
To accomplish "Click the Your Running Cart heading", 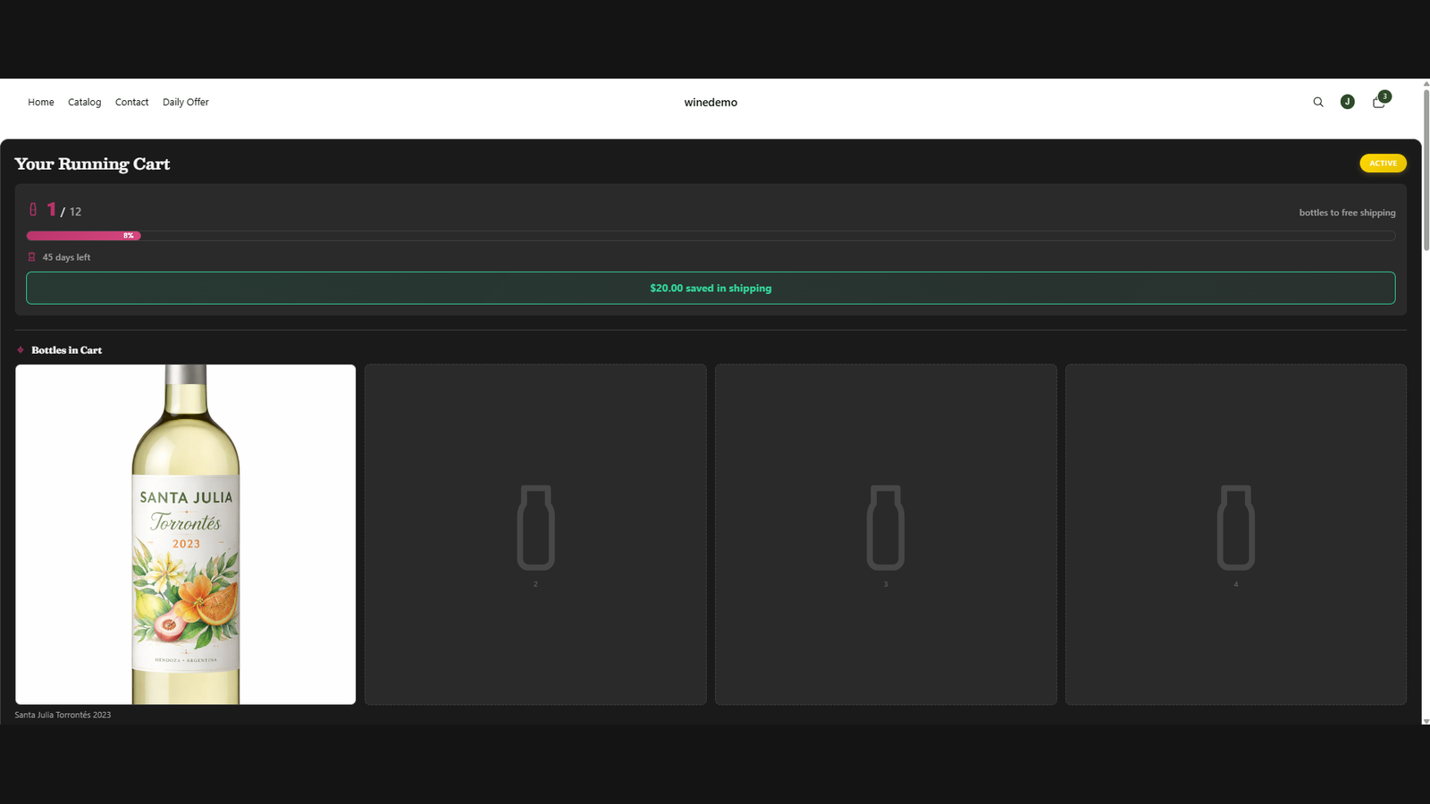I will tap(92, 163).
